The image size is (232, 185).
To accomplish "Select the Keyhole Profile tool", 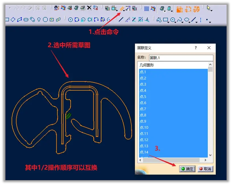I will pyautogui.click(x=39, y=20).
